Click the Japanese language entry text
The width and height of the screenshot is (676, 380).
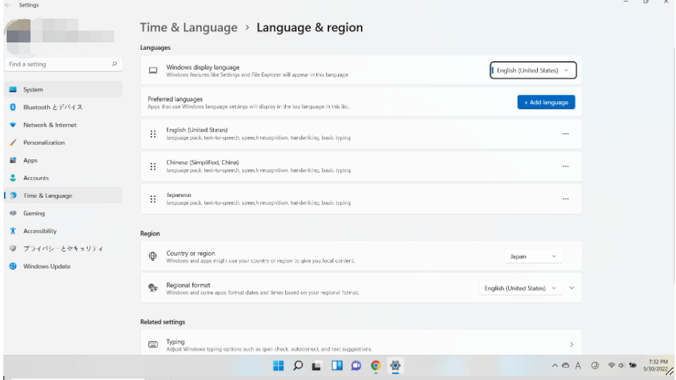178,195
